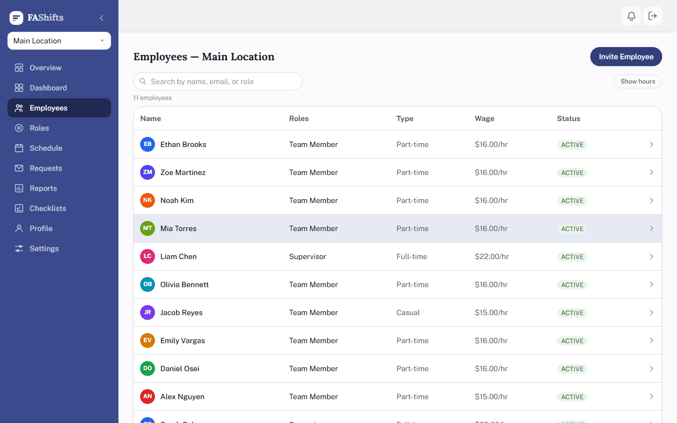This screenshot has height=423, width=677.
Task: Toggle the Show hours button
Action: pyautogui.click(x=638, y=81)
